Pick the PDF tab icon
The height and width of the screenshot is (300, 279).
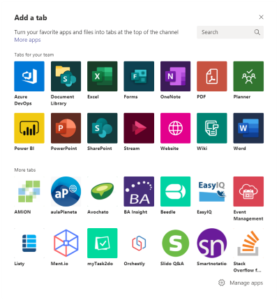click(x=212, y=76)
